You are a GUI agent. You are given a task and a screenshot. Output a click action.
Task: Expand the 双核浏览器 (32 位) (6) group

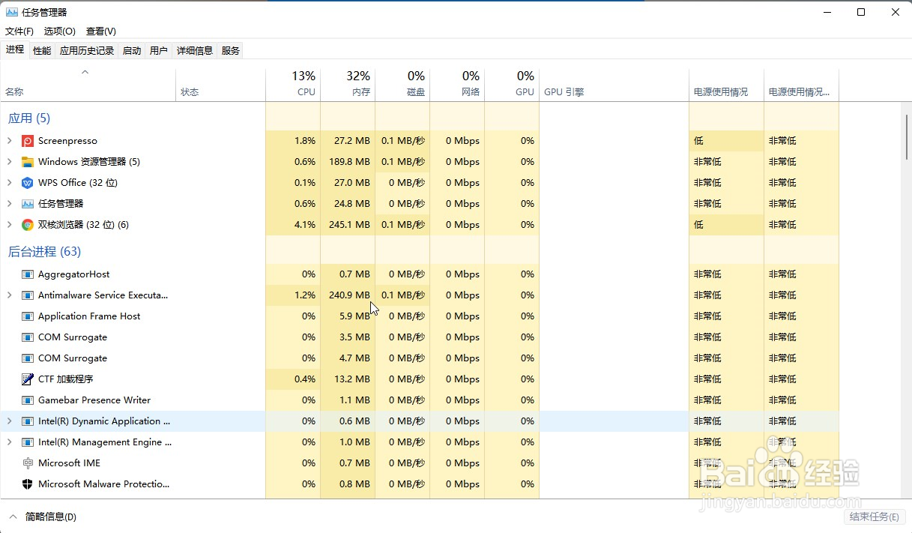point(9,225)
